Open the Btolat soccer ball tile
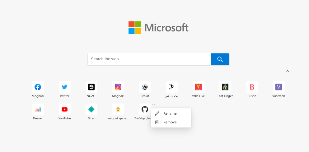Image resolution: width=309 pixels, height=152 pixels. pyautogui.click(x=145, y=87)
